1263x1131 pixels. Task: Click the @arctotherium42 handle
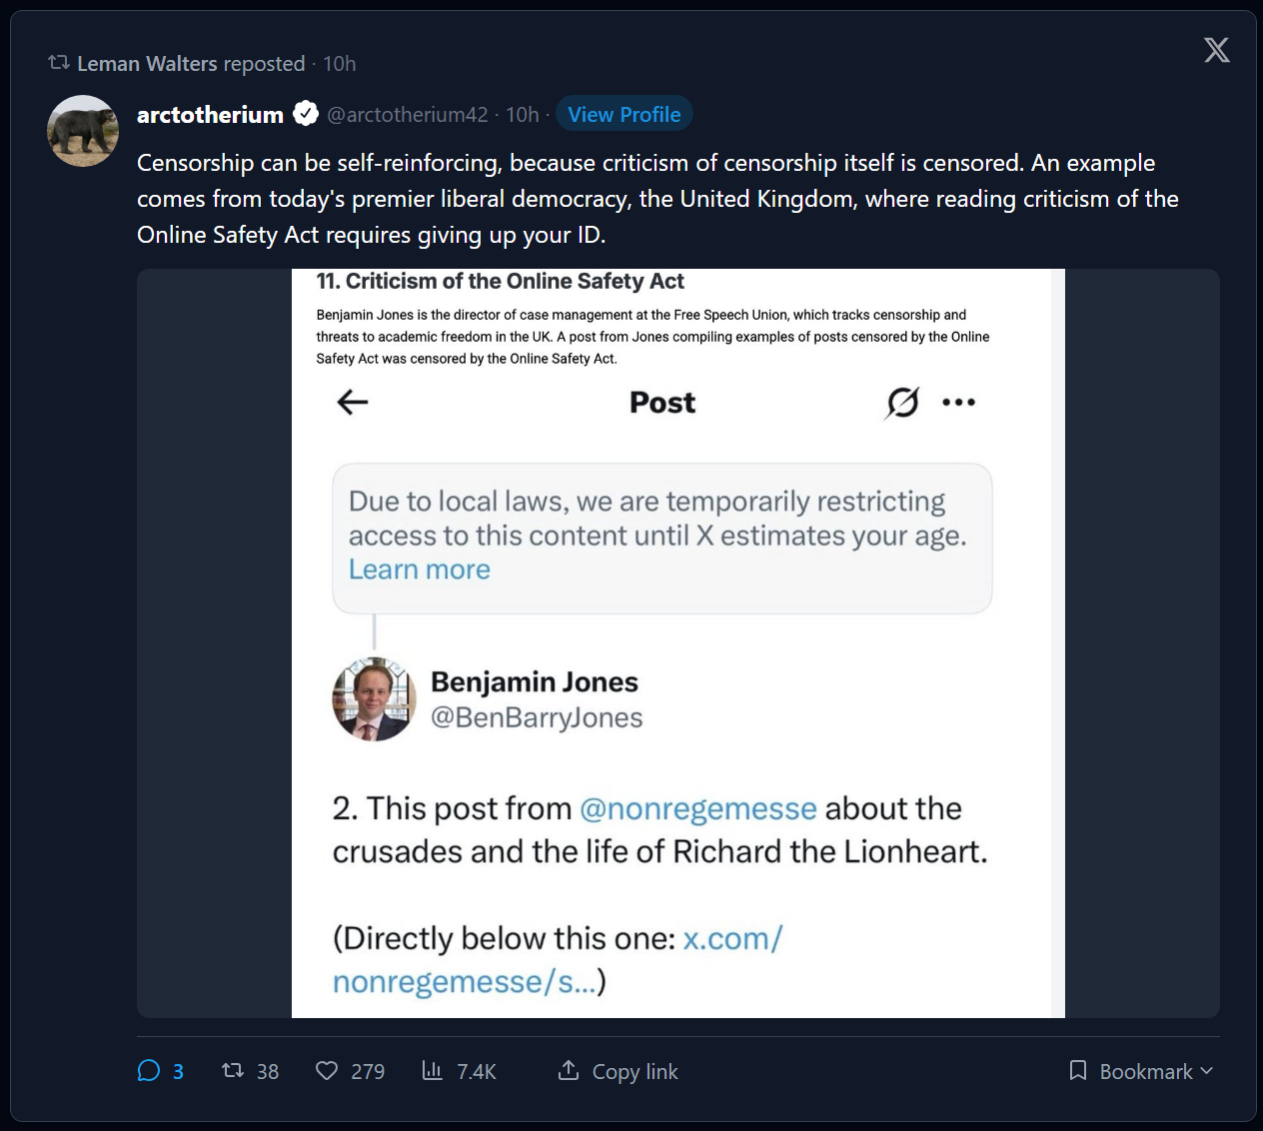408,115
